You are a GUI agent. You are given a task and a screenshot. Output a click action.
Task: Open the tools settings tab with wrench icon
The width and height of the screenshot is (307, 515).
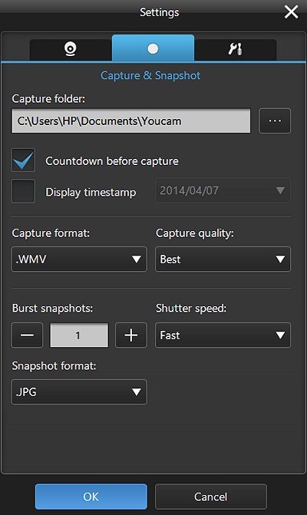click(235, 49)
